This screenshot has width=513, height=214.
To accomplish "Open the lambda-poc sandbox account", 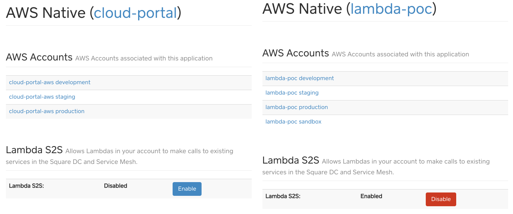I will click(293, 122).
